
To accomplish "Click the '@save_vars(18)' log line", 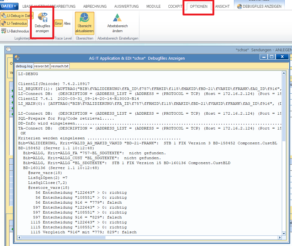I will click(45, 173).
